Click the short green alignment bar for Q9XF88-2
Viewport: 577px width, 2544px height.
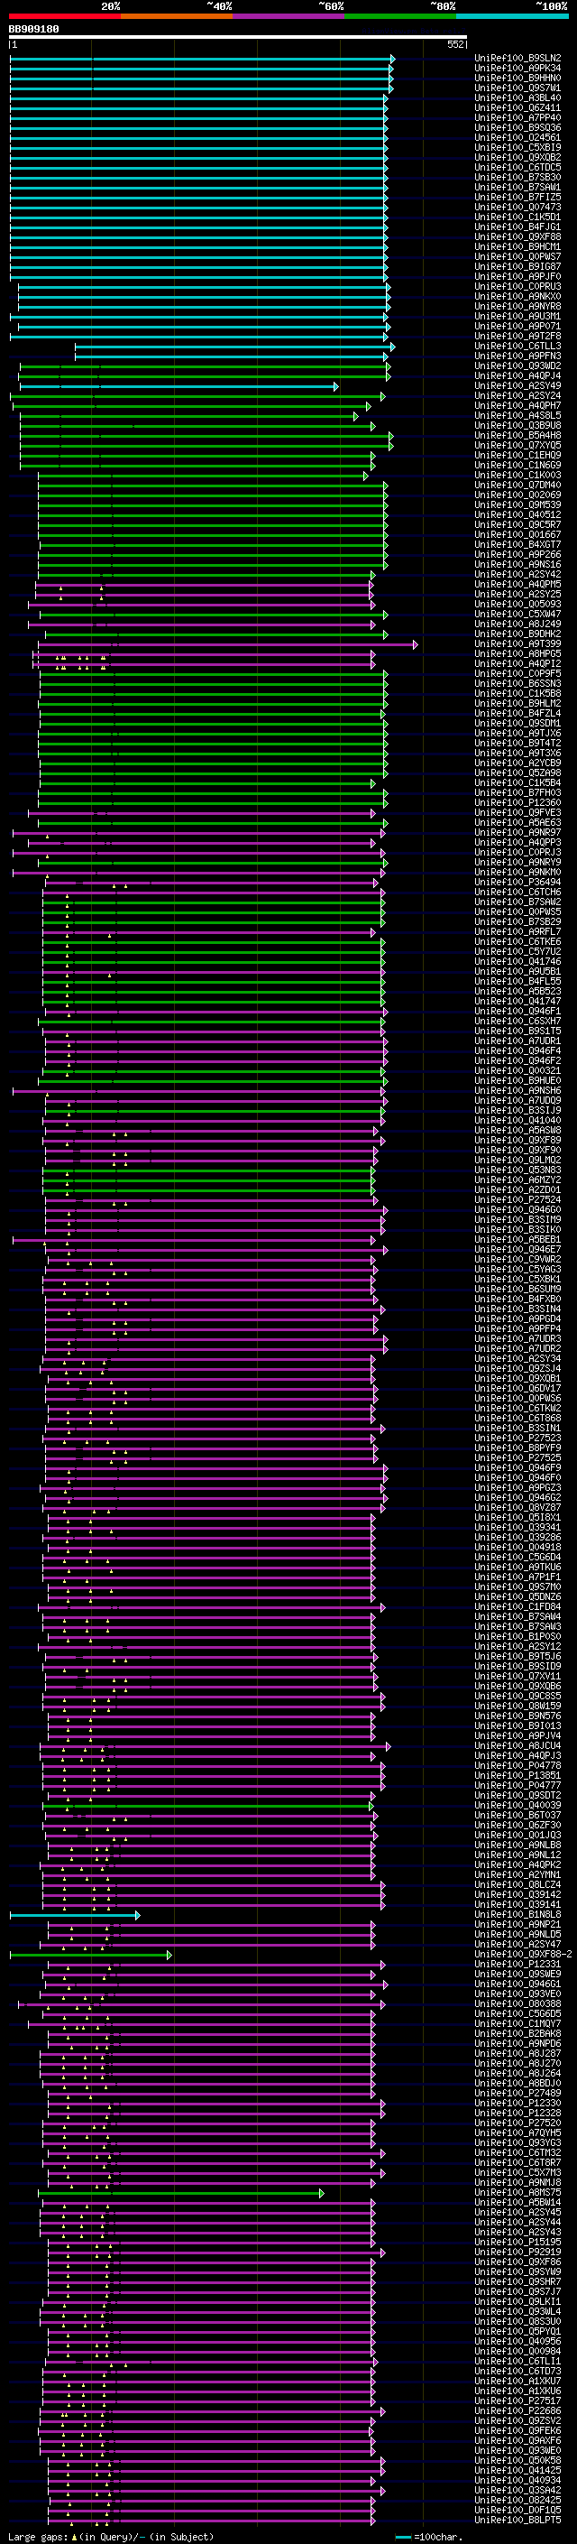click(91, 1955)
